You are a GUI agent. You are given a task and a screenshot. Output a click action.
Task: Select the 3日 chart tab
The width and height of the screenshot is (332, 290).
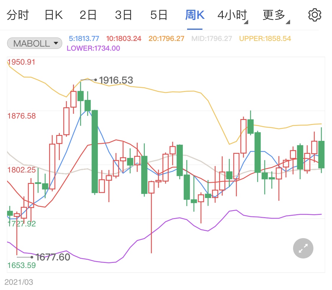coord(123,15)
